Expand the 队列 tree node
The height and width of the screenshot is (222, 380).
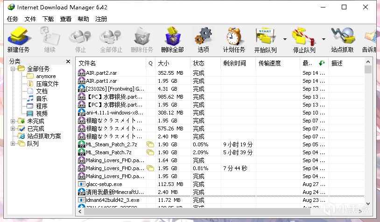(x=13, y=143)
